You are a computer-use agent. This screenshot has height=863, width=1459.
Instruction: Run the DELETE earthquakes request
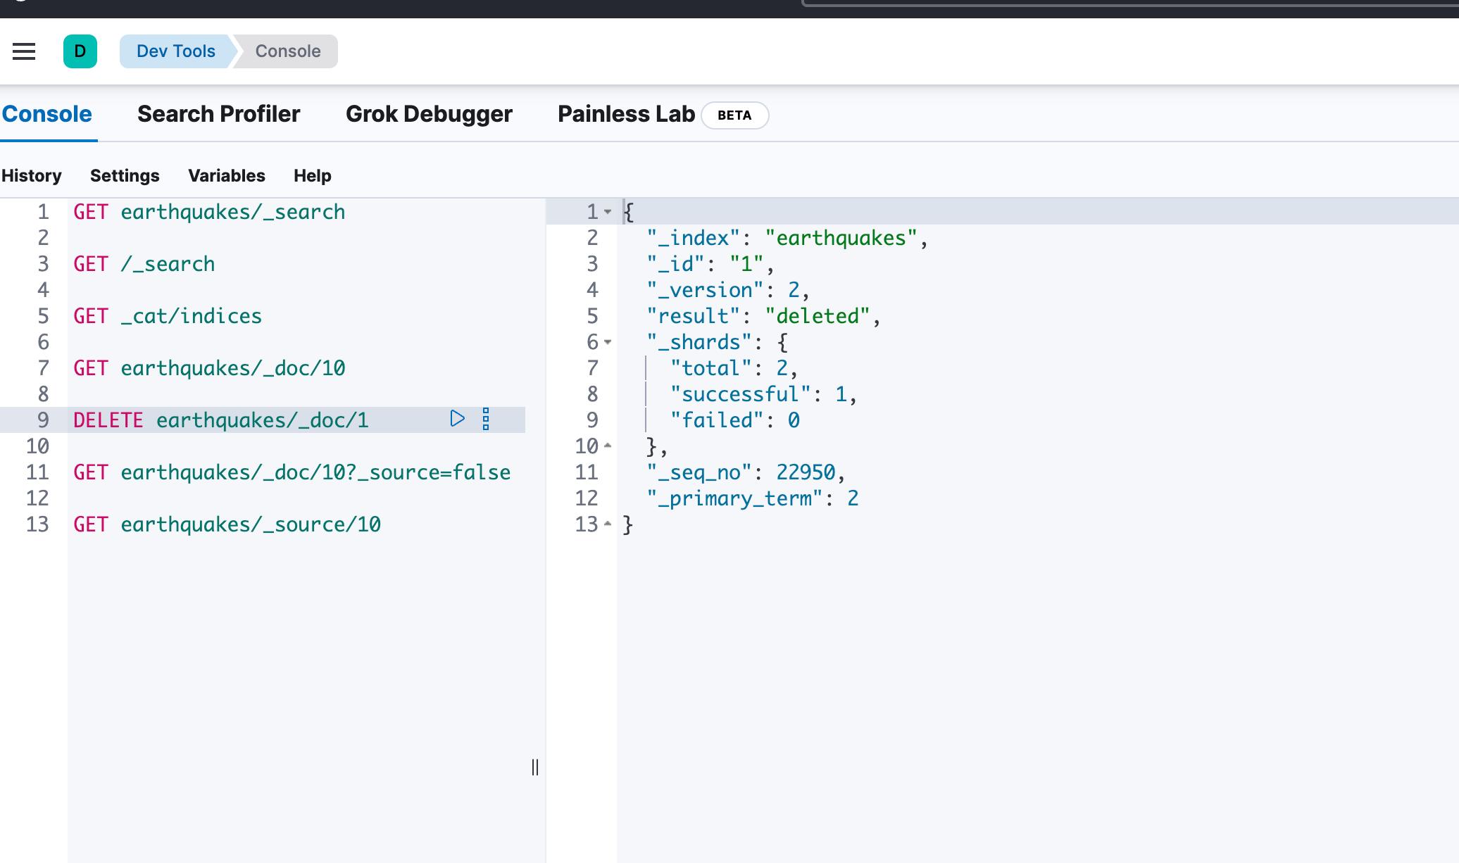pyautogui.click(x=457, y=419)
